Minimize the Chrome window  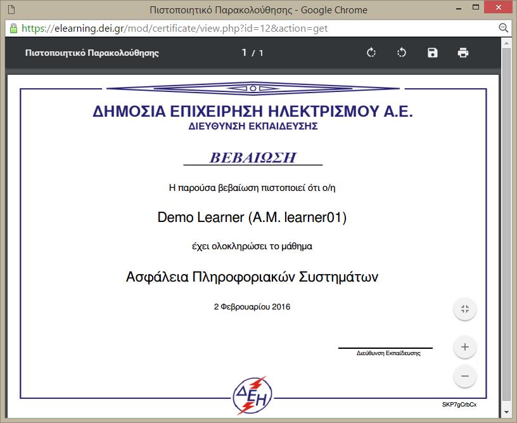click(x=458, y=9)
